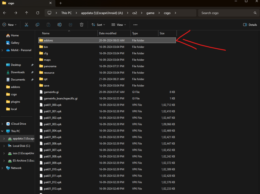Expand chevron after cs2 in breadcrumb
260x194 pixels.
pyautogui.click(x=142, y=13)
